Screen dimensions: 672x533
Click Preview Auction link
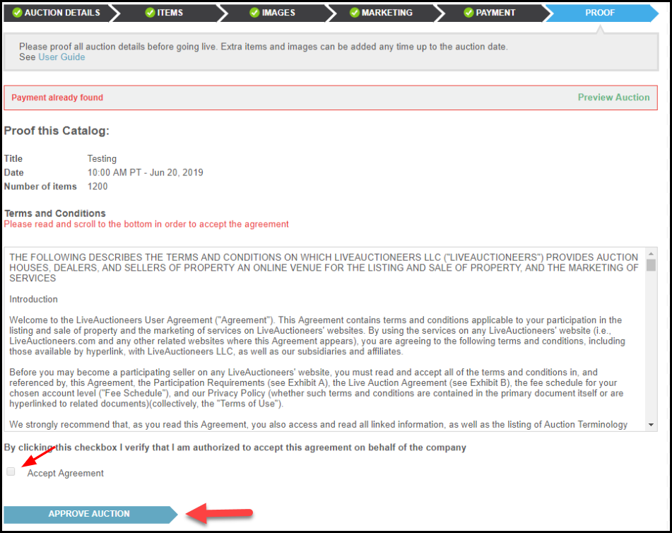[x=614, y=98]
